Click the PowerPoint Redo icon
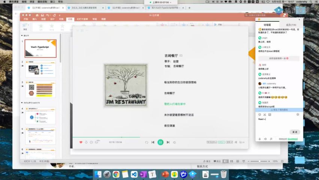The width and height of the screenshot is (319, 180). (54, 15)
